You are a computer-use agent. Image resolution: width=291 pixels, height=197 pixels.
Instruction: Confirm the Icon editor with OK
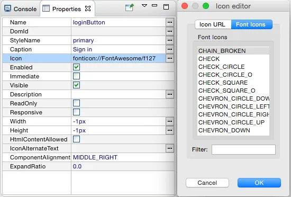click(x=259, y=183)
